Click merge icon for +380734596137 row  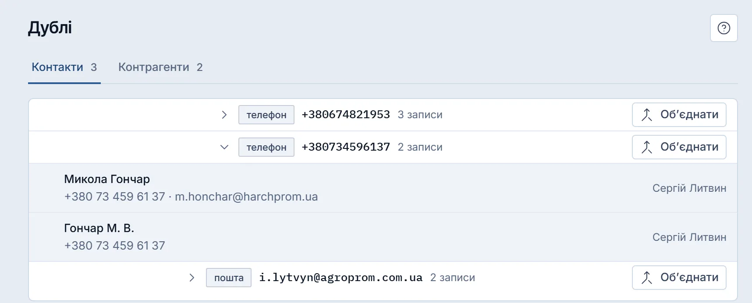(647, 147)
